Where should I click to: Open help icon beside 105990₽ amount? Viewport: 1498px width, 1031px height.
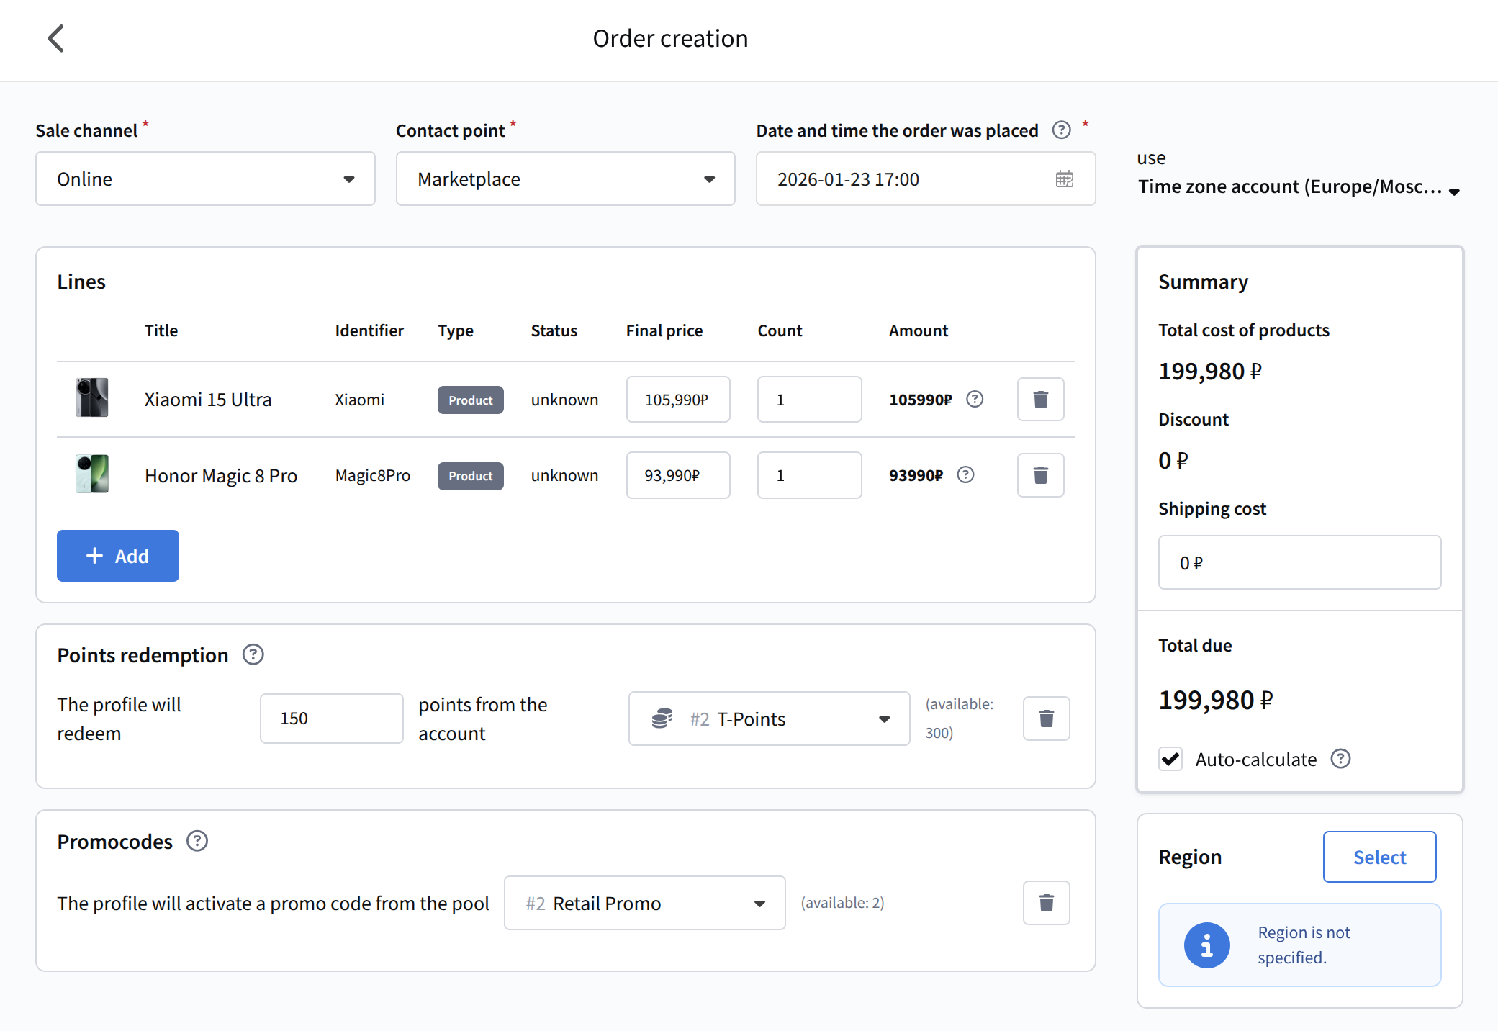click(x=975, y=400)
